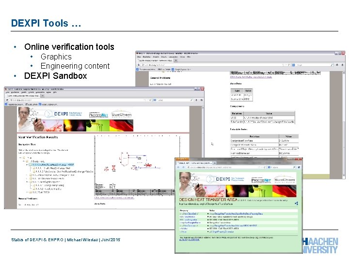The height and width of the screenshot is (261, 349).
Task: Open the last menu in the top-right window's menu bar
Action: point(189,57)
